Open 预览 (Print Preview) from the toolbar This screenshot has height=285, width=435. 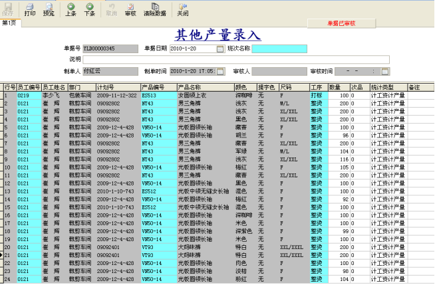pyautogui.click(x=49, y=9)
